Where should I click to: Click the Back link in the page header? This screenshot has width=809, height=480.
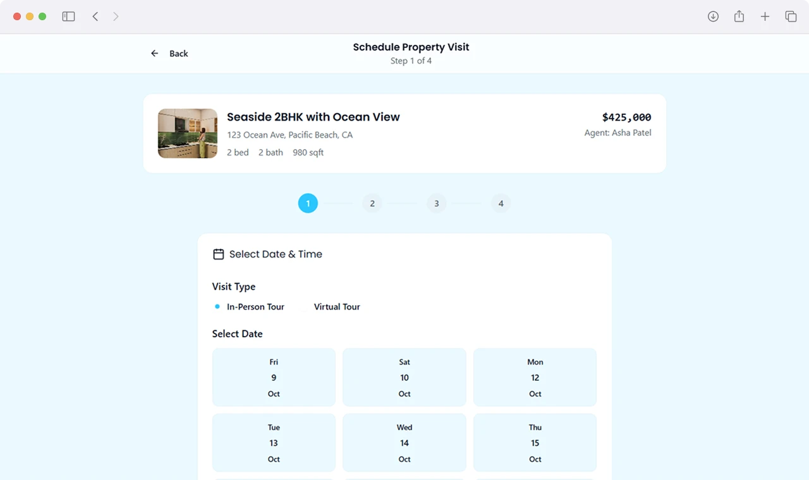169,54
